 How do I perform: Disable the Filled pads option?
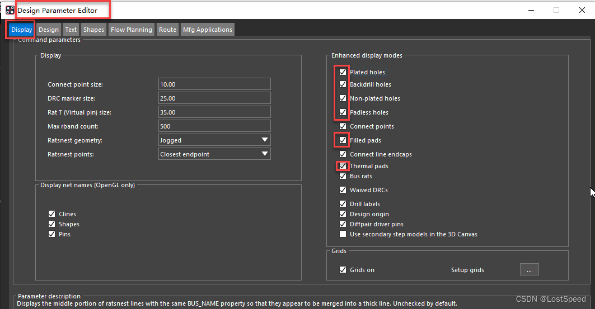[343, 140]
